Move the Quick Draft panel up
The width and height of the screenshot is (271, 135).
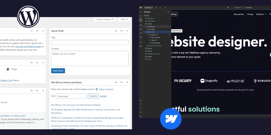[116, 31]
